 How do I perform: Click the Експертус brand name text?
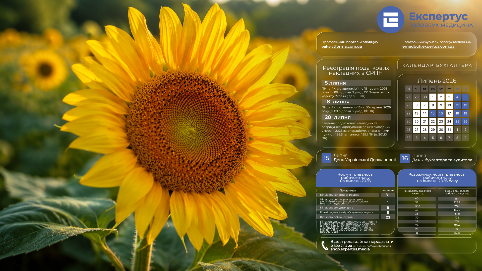point(438,17)
